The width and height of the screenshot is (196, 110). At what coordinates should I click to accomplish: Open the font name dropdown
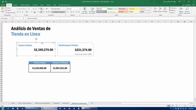27,9
